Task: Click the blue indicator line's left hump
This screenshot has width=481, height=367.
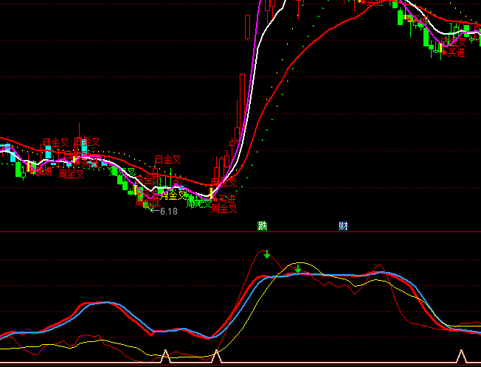Action: pos(109,303)
